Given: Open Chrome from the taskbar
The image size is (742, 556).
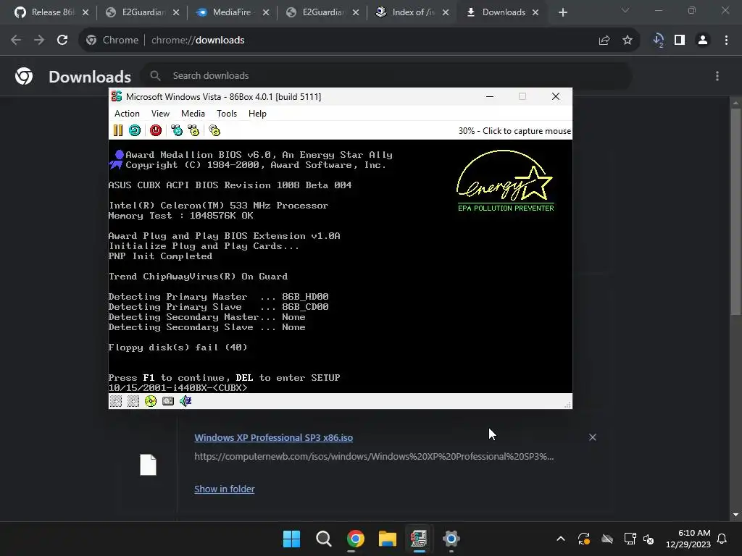Looking at the screenshot, I should tap(355, 539).
